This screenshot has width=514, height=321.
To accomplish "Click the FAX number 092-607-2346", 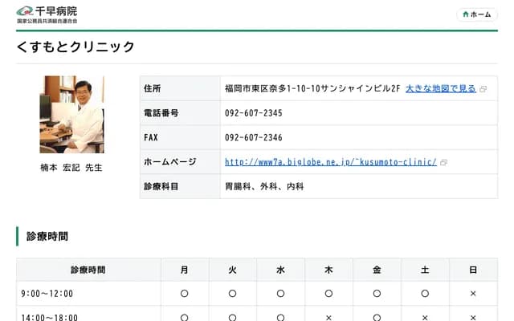I will tap(253, 137).
